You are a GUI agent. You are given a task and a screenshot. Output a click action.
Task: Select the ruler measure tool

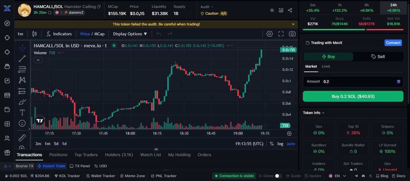(x=22, y=138)
